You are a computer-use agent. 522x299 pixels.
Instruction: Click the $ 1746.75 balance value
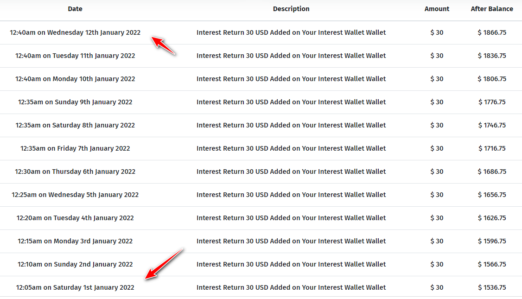492,125
